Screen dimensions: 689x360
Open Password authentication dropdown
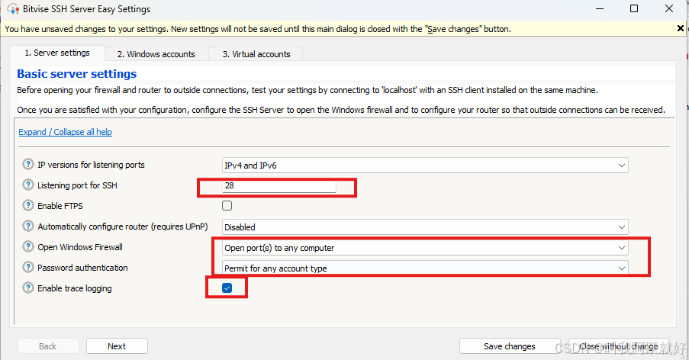[x=424, y=268]
